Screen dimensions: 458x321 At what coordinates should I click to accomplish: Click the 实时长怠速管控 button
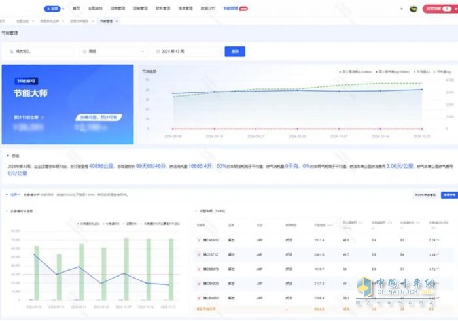click(x=425, y=195)
